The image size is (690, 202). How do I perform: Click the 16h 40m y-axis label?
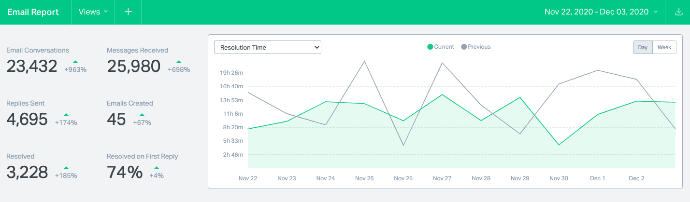[231, 87]
